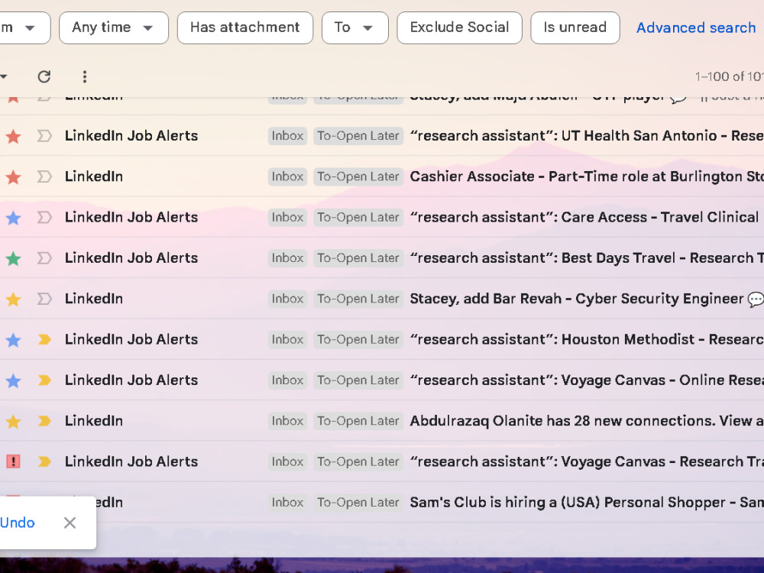
Task: Apply the Has attachment filter chip
Action: (245, 28)
